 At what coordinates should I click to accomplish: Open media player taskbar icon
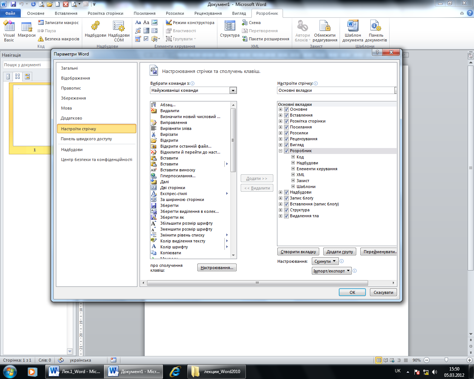pos(33,372)
